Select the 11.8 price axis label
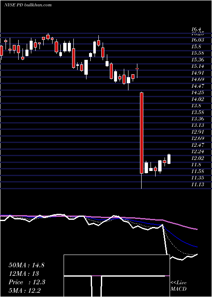The height and width of the screenshot is (297, 212). point(196,165)
